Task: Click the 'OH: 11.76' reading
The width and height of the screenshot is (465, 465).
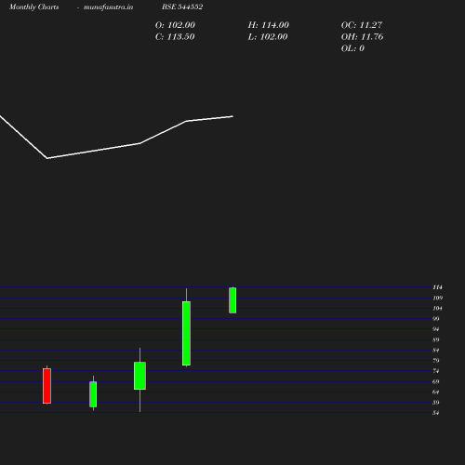Action: pos(362,37)
